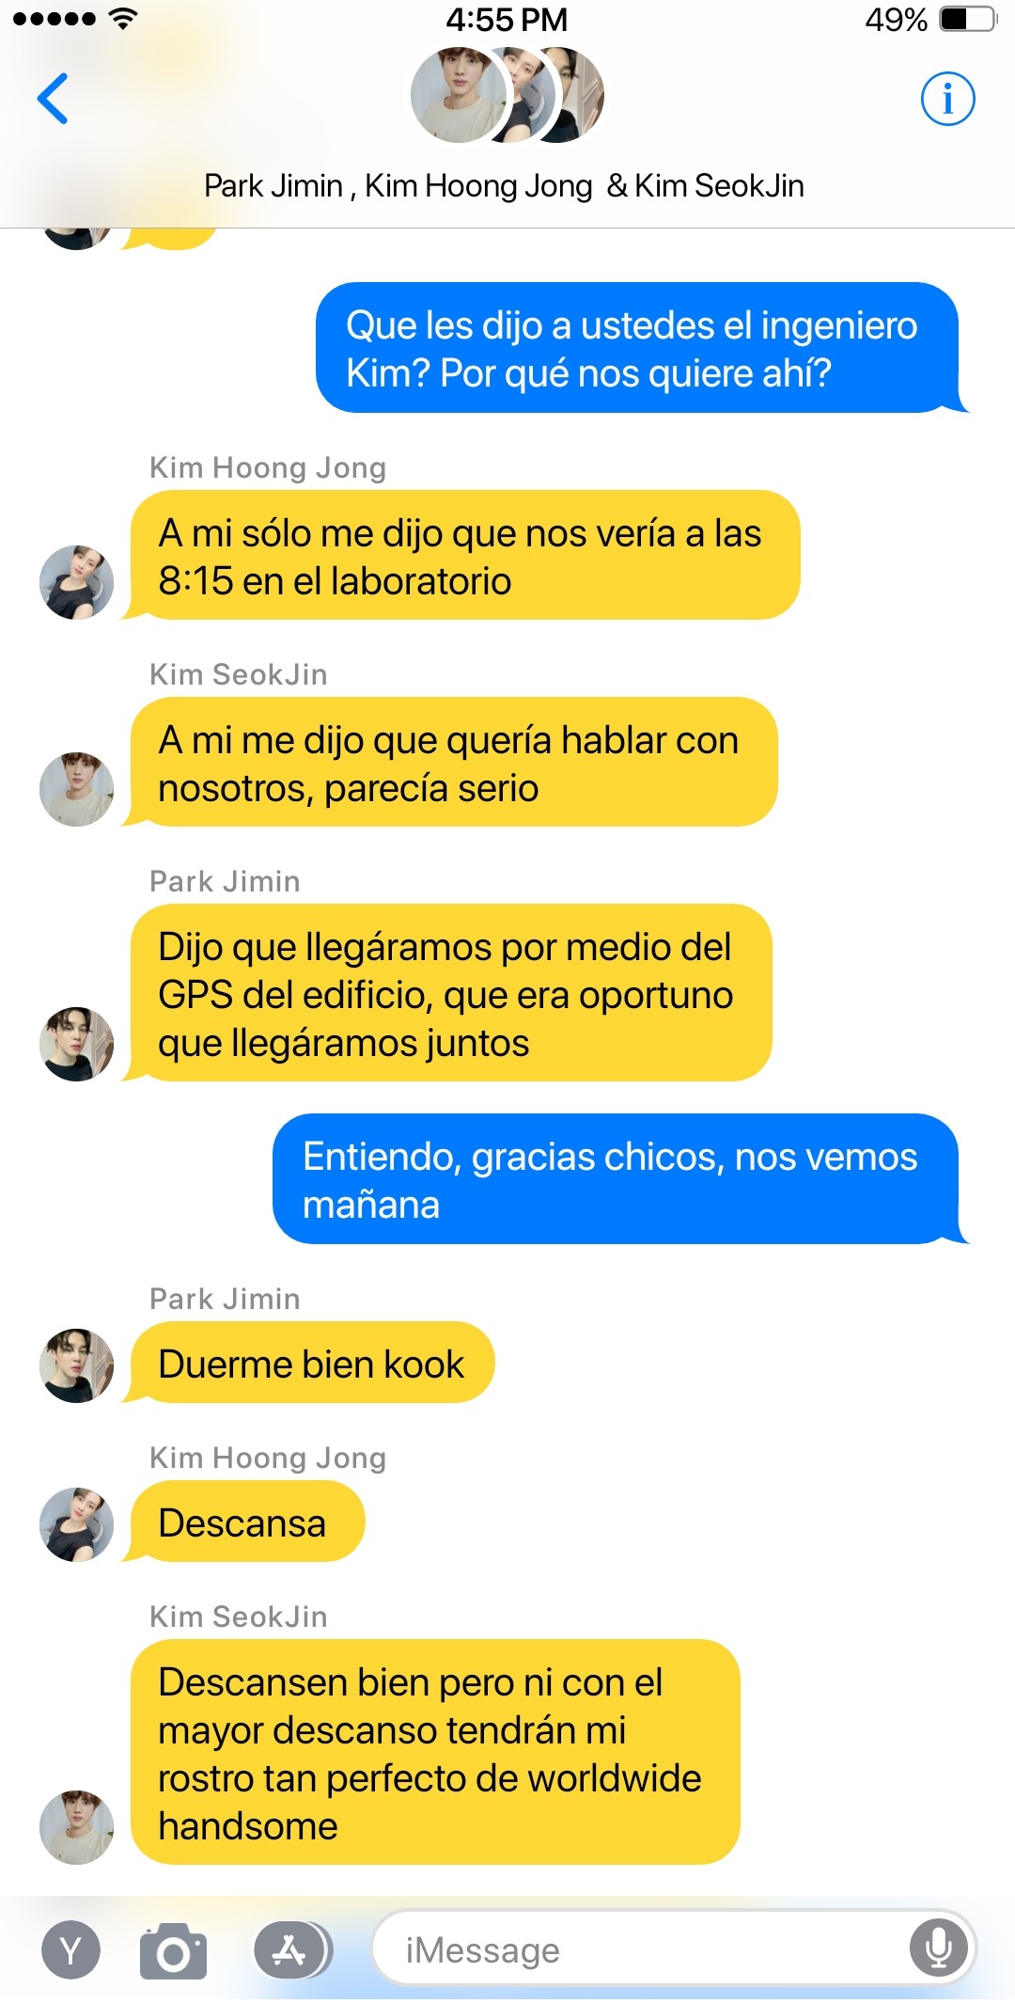
Task: Select the 'Duerme bien kook' bubble
Action: coord(311,1364)
